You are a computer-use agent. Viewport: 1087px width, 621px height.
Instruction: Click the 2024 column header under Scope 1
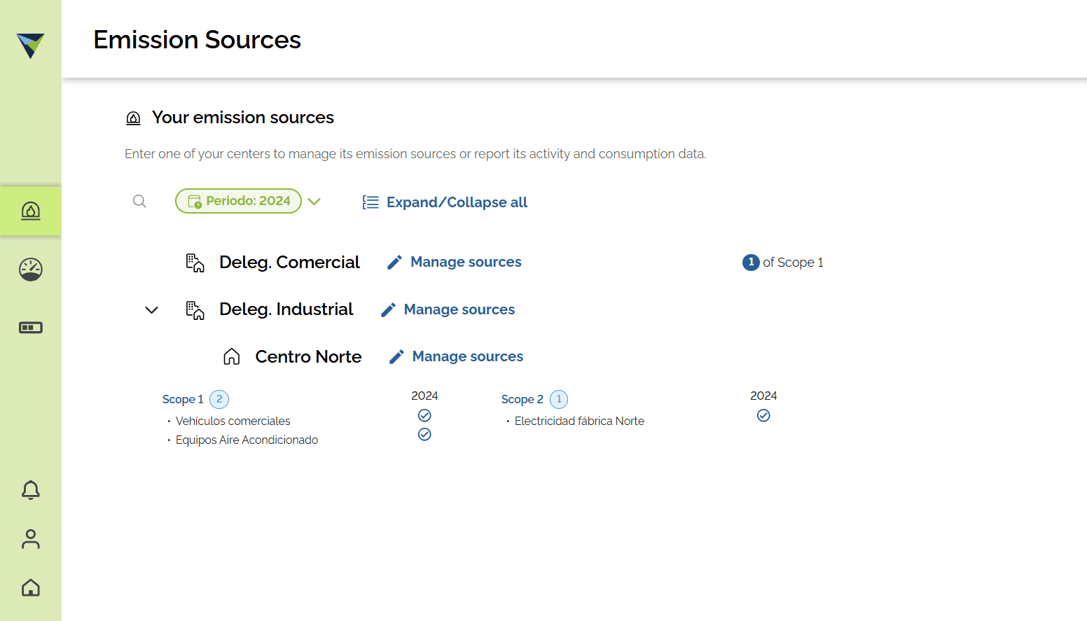pos(424,396)
